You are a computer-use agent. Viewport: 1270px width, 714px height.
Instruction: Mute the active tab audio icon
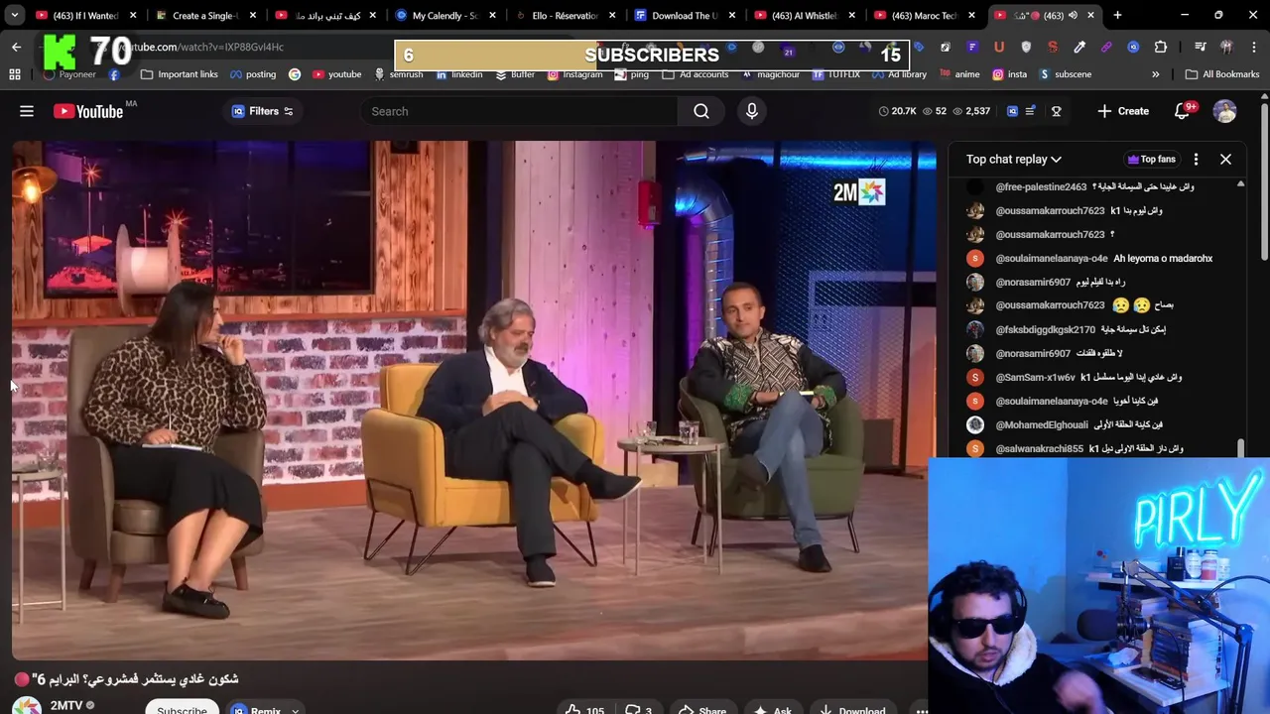1073,15
